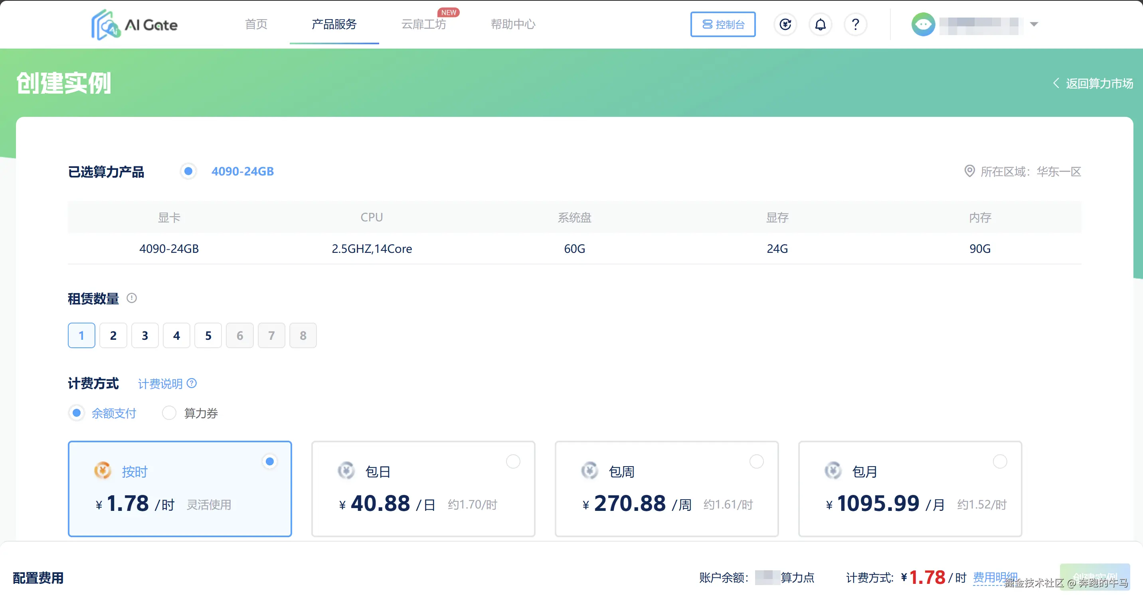Click the AI Gate logo icon
The image size is (1143, 603).
click(x=106, y=25)
